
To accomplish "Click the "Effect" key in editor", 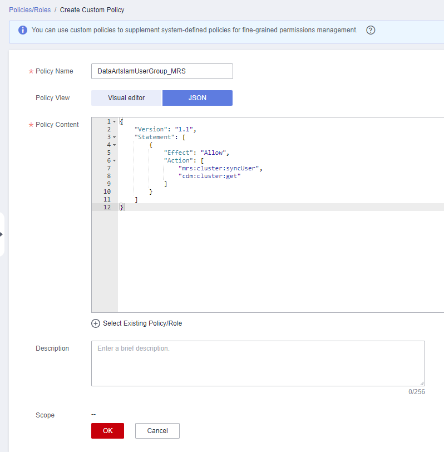I will tap(179, 153).
